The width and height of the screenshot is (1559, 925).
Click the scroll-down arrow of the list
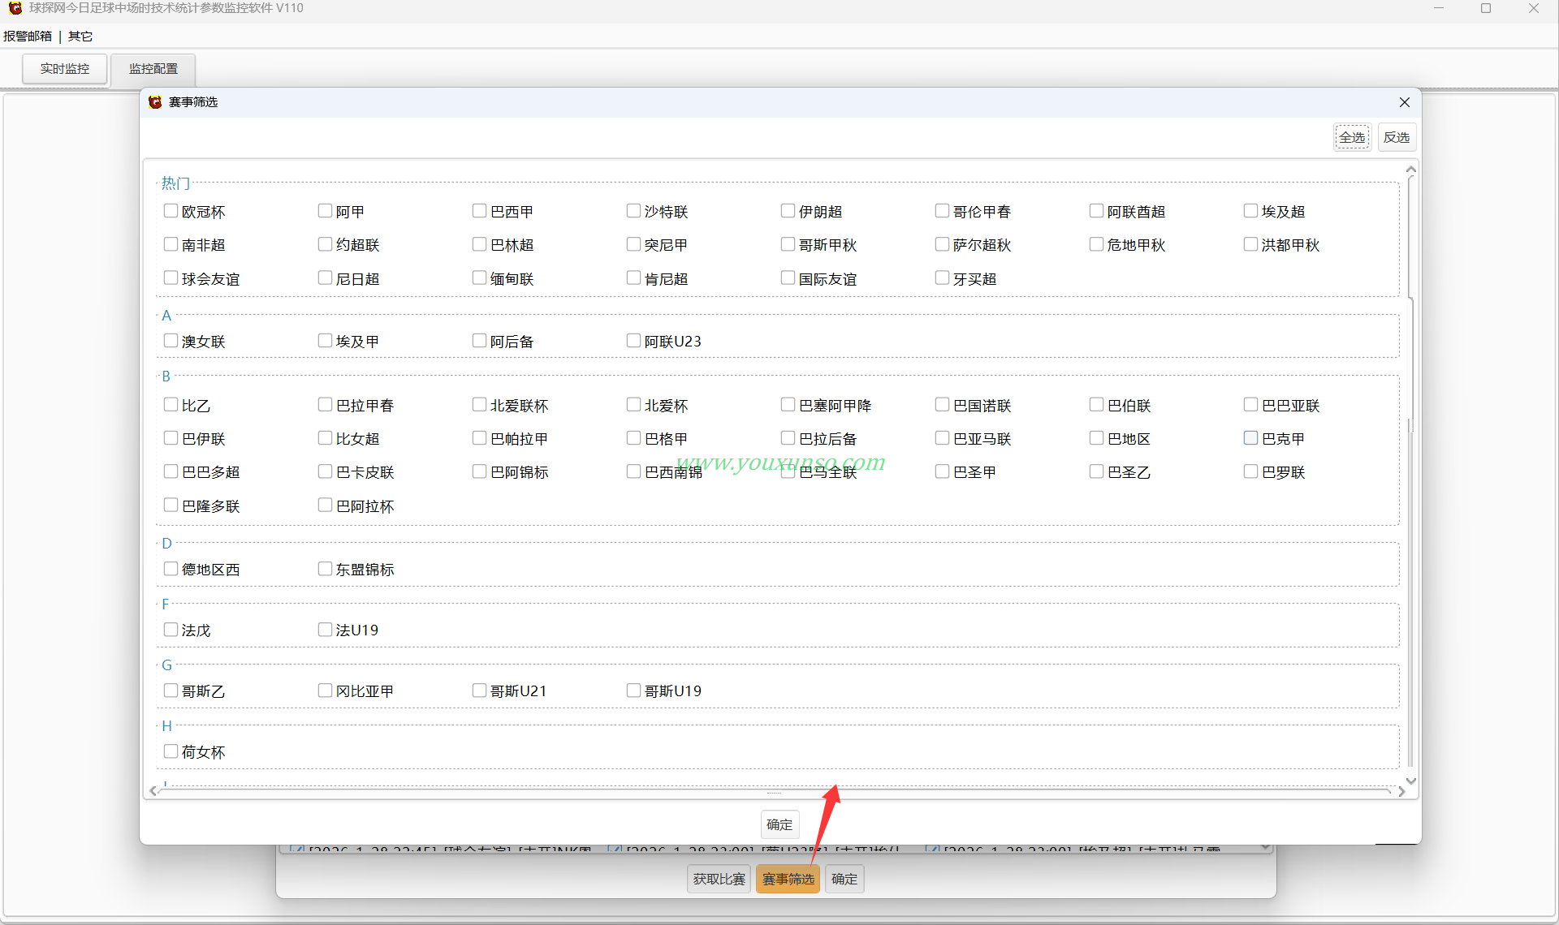click(1410, 781)
